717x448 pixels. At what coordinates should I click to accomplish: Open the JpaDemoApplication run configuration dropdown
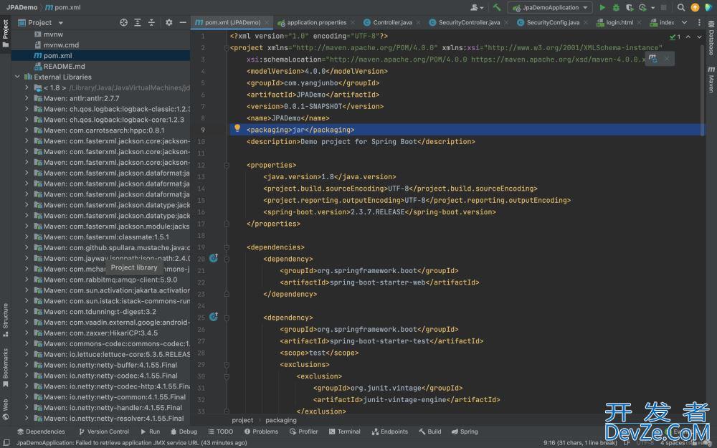coord(551,7)
